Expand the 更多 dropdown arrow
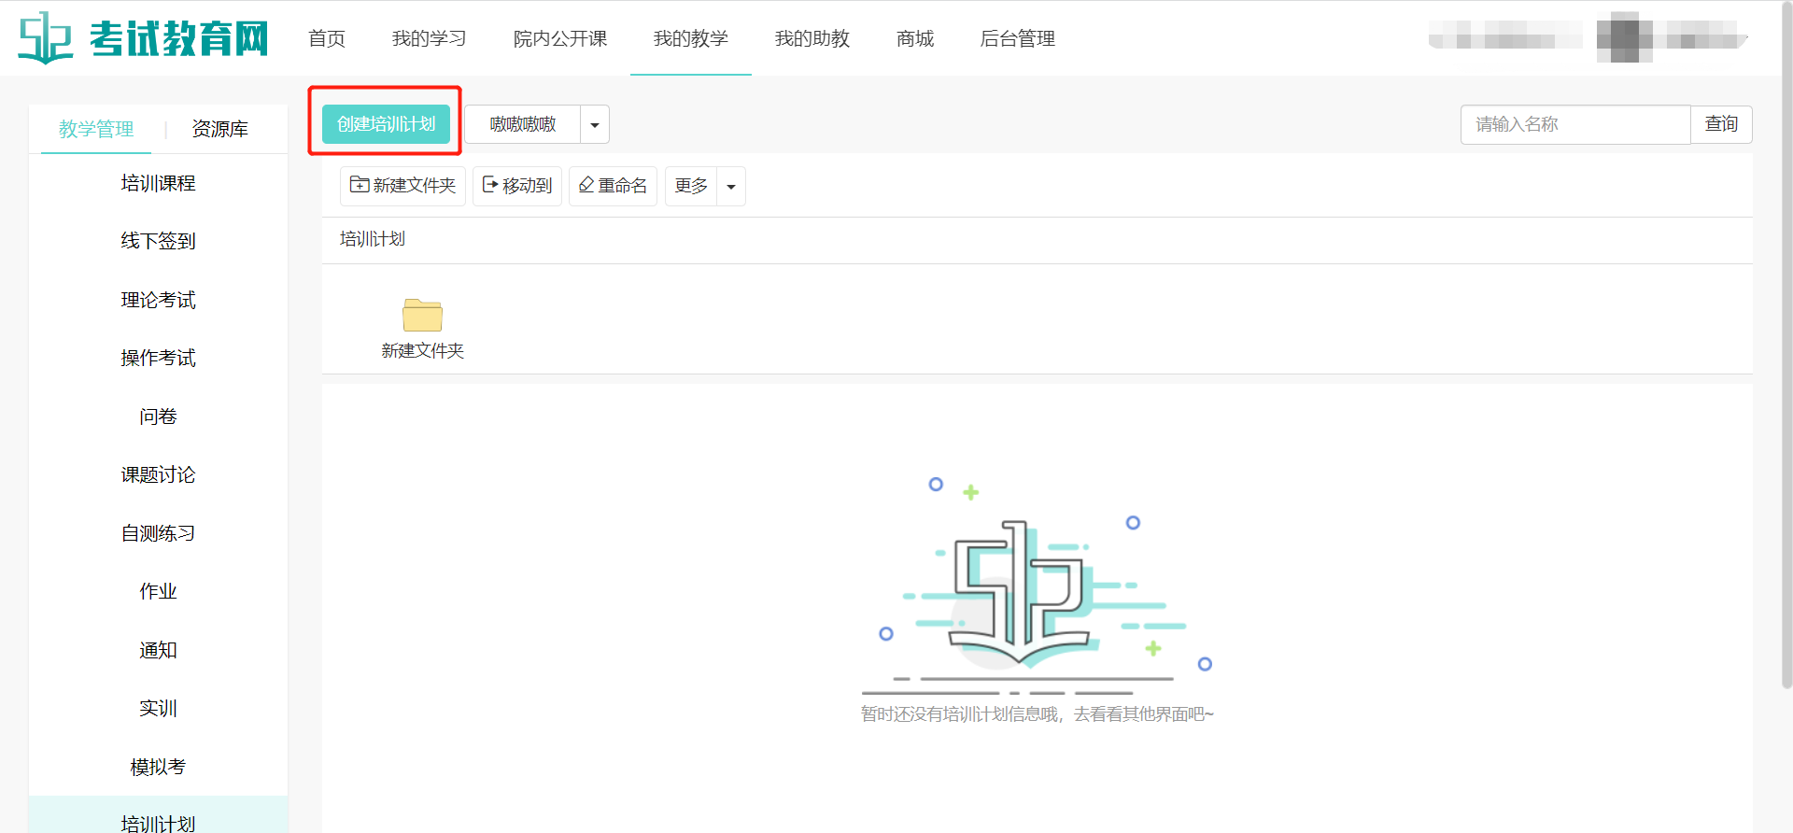Image resolution: width=1793 pixels, height=833 pixels. click(731, 187)
